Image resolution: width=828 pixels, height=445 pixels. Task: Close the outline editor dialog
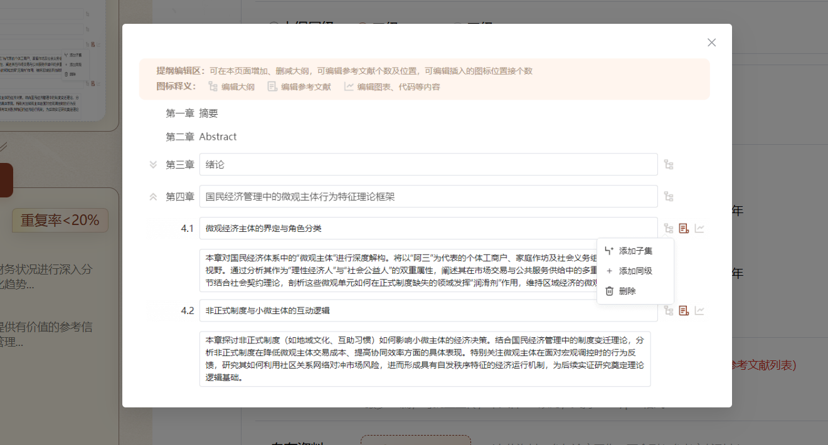711,43
